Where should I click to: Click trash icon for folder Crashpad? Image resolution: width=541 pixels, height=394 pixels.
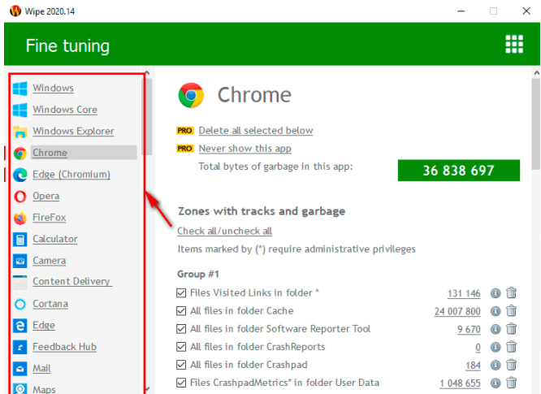(511, 365)
